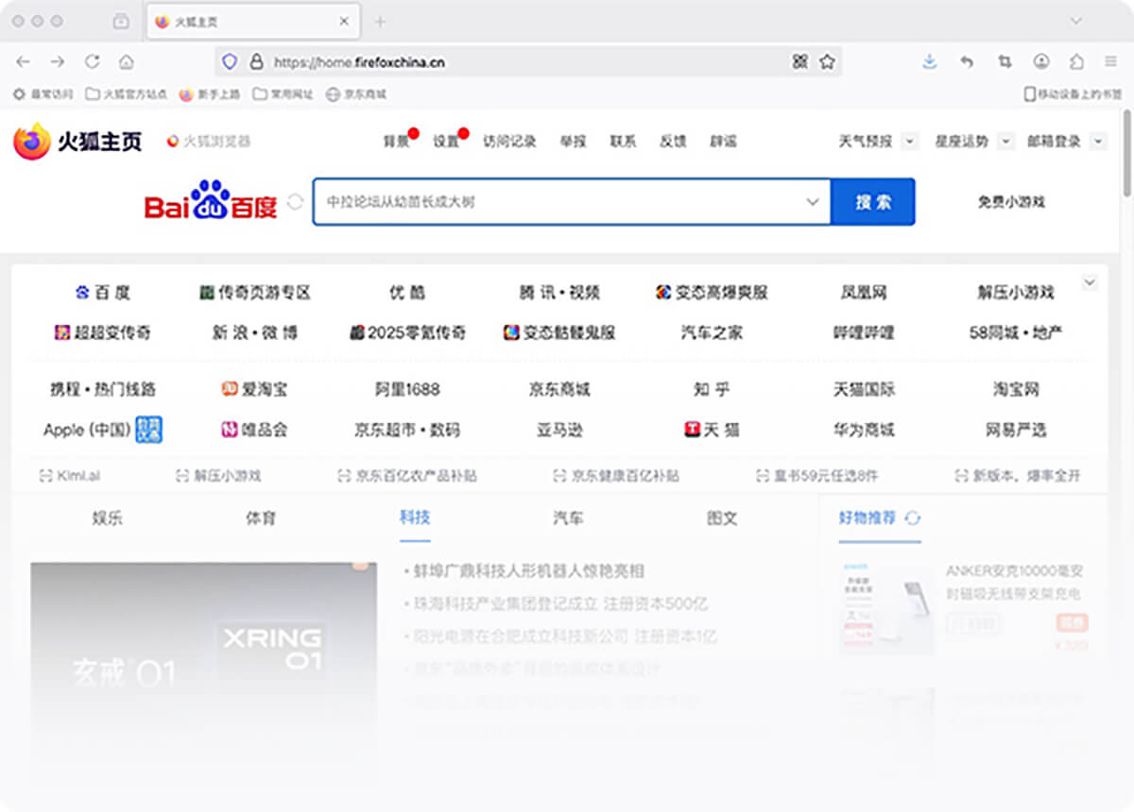Open the 哔哩哔哩 site link

coord(864,332)
